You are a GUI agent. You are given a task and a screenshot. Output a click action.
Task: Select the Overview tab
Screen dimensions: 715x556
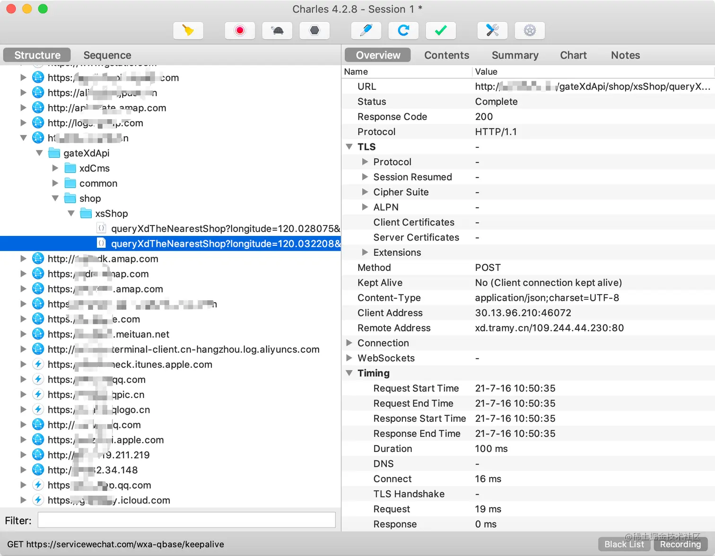tap(378, 55)
